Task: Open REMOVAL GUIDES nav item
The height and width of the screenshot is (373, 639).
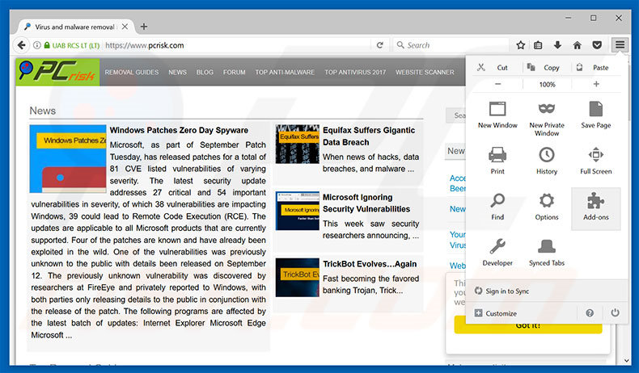Action: point(132,72)
